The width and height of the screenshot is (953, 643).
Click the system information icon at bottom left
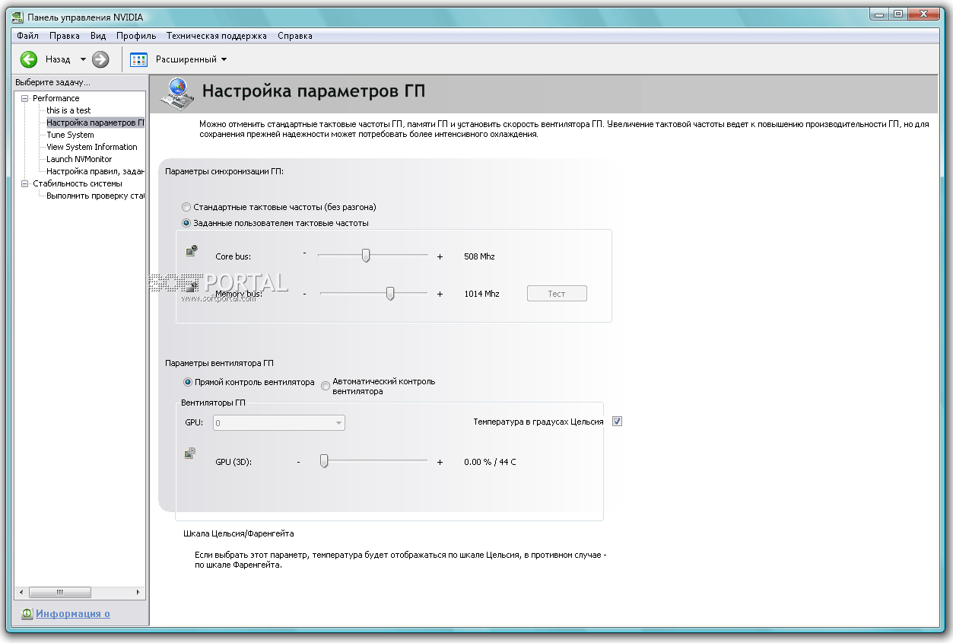[27, 613]
